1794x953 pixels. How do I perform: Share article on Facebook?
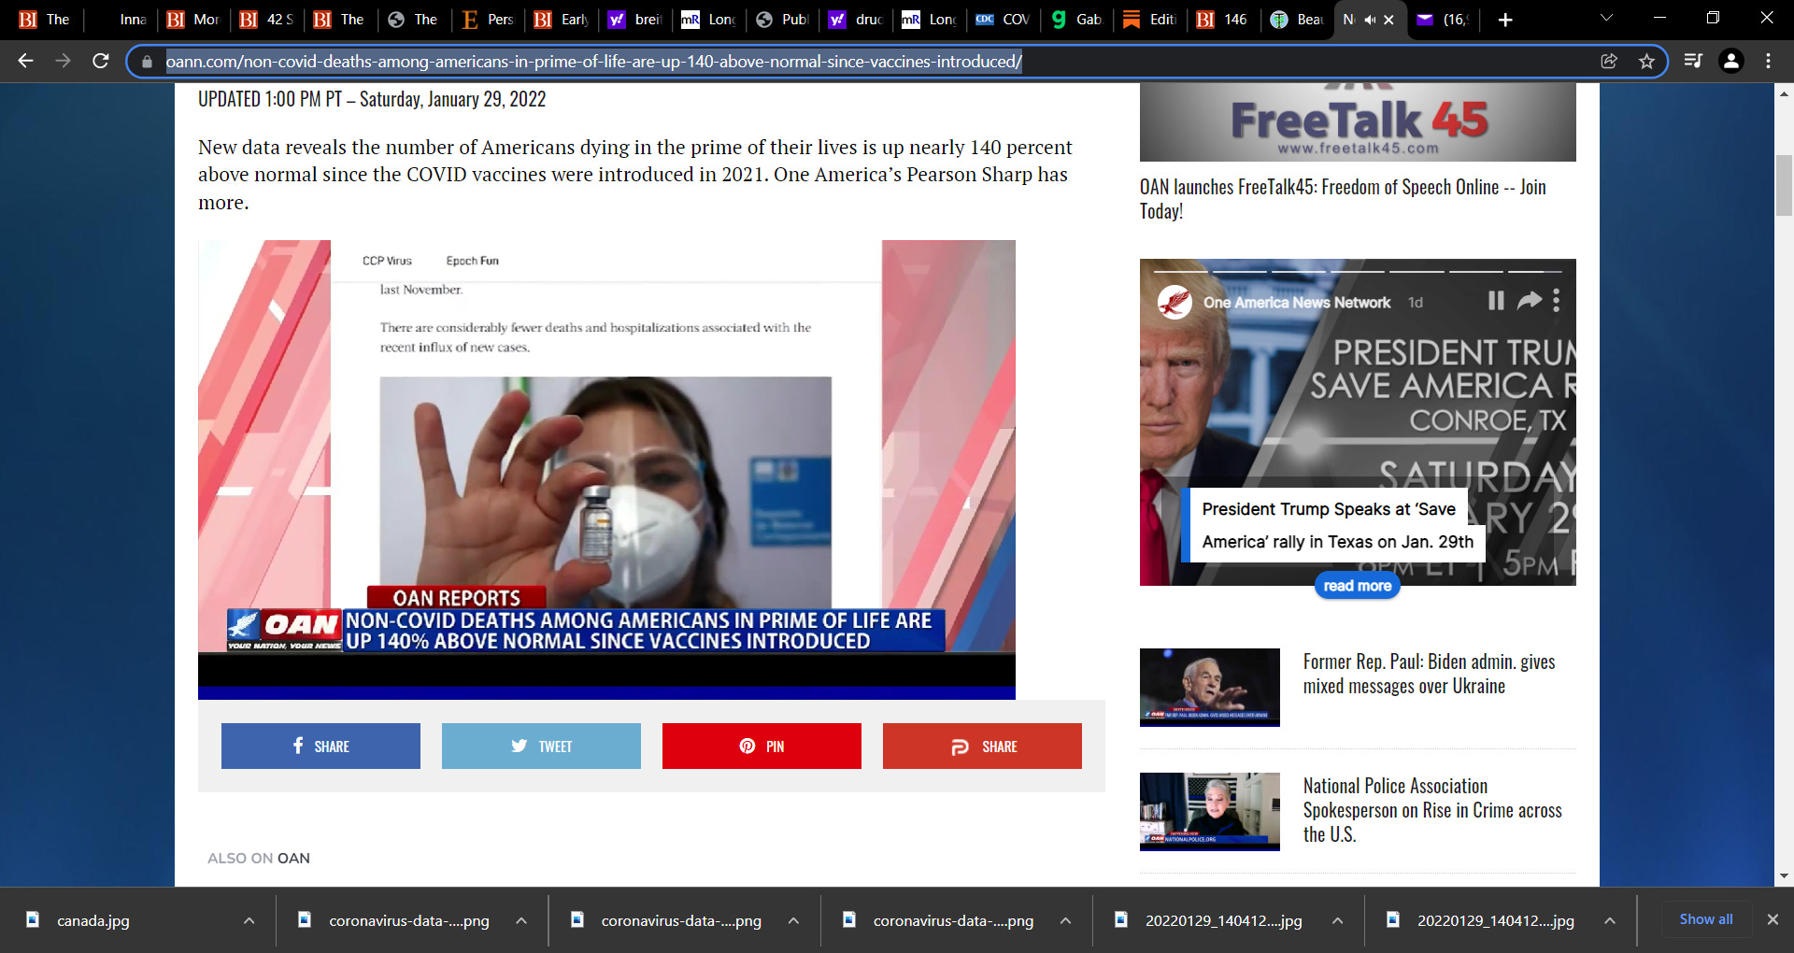pyautogui.click(x=320, y=746)
